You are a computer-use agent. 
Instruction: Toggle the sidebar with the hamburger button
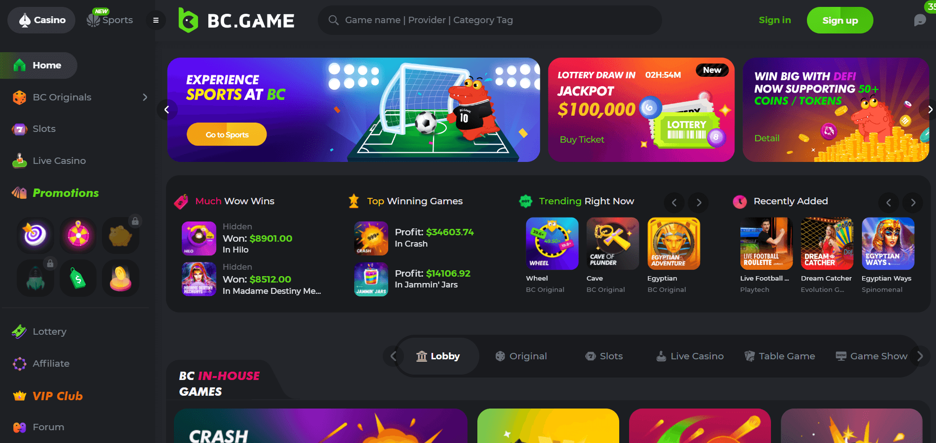pyautogui.click(x=156, y=20)
